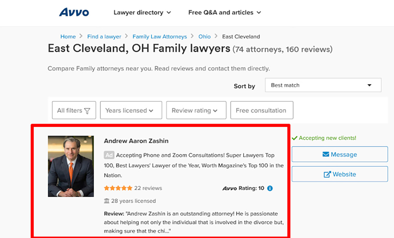This screenshot has height=238, width=394.
Task: Click the green checkmark beside Accepting new clients
Action: [295, 138]
